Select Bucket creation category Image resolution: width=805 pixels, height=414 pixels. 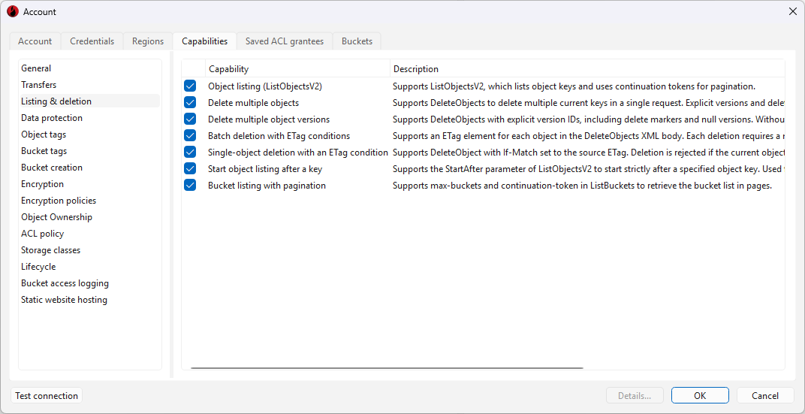click(89, 168)
